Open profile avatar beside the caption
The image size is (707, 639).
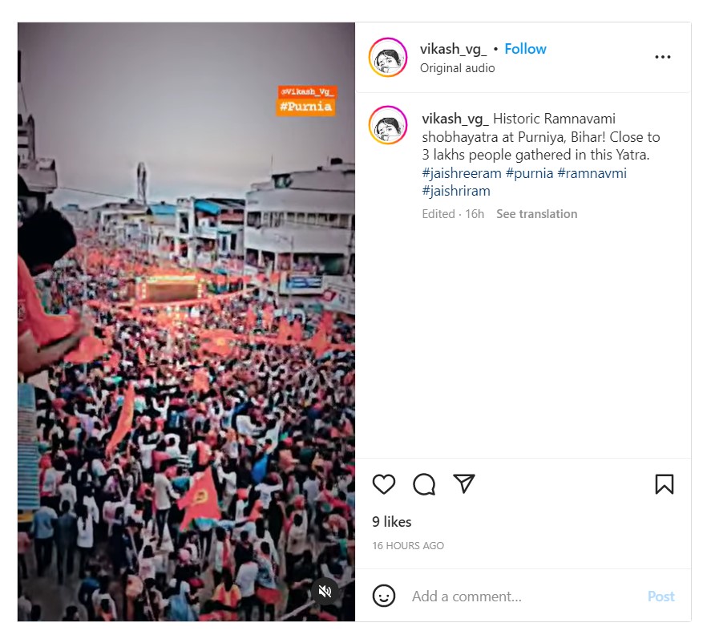click(388, 125)
